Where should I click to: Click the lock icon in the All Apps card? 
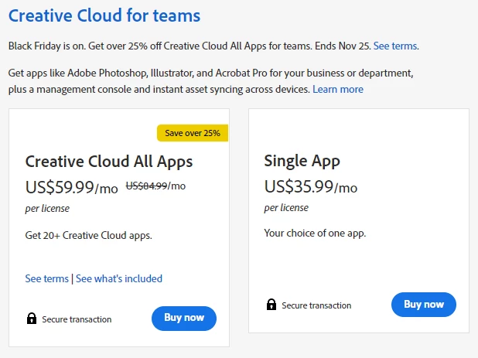point(32,319)
